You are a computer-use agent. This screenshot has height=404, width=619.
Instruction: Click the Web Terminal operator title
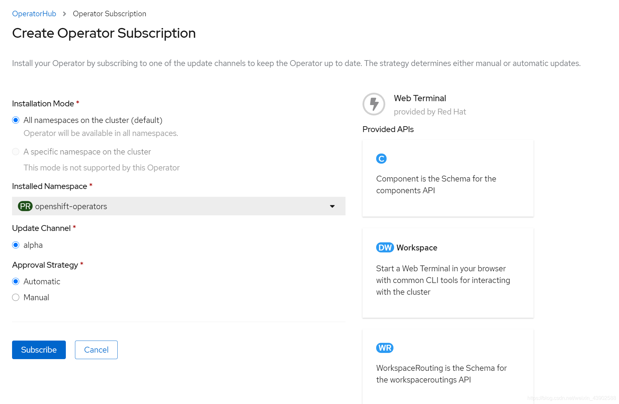[x=420, y=98]
